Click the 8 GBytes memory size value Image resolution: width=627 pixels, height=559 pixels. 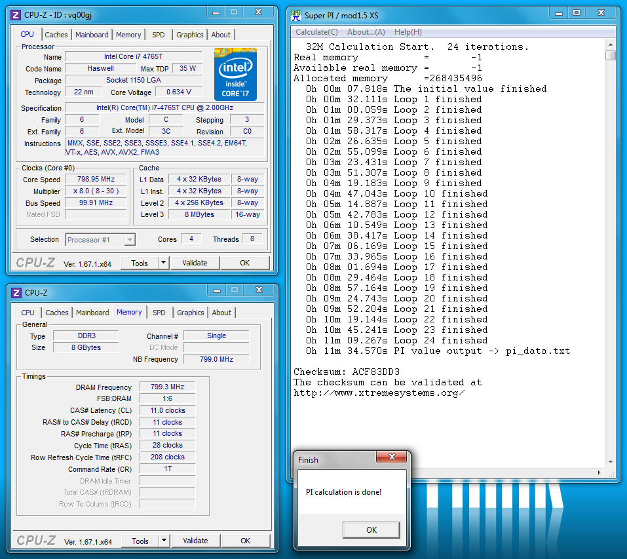(x=86, y=347)
